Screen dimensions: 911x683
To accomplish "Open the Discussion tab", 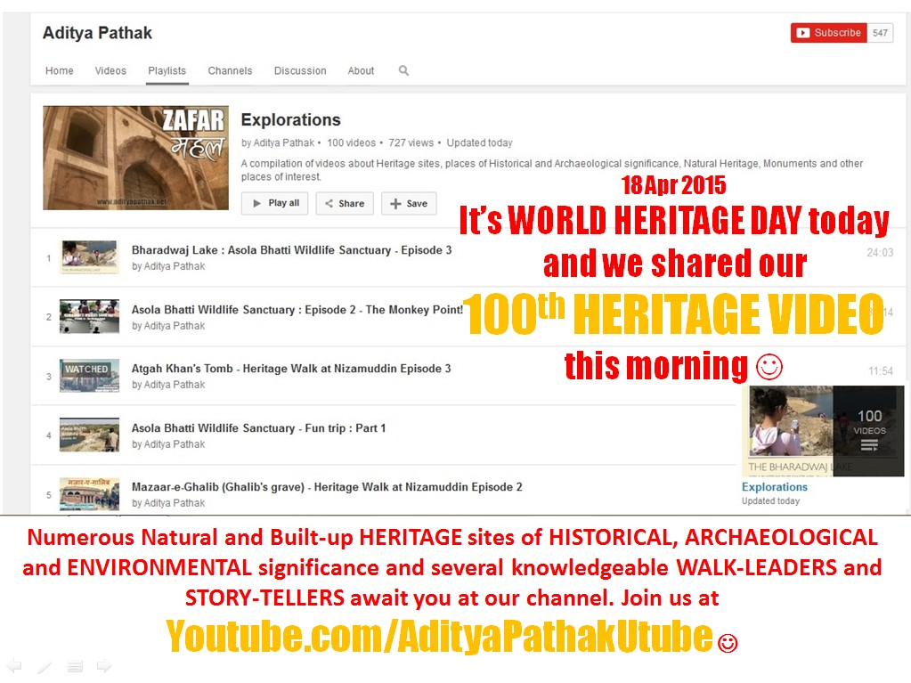I will [x=300, y=71].
